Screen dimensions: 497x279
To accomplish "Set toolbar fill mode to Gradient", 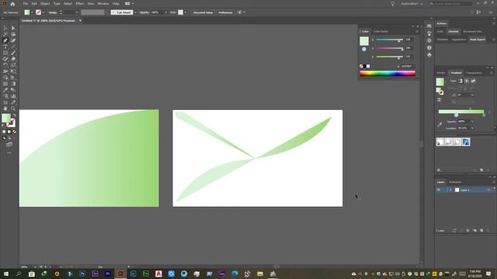I will pyautogui.click(x=9, y=132).
